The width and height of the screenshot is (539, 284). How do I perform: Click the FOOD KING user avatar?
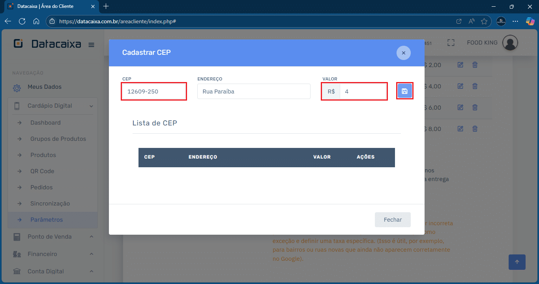[x=510, y=43]
